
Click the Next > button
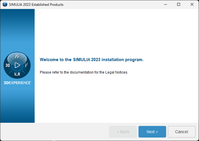(x=152, y=132)
